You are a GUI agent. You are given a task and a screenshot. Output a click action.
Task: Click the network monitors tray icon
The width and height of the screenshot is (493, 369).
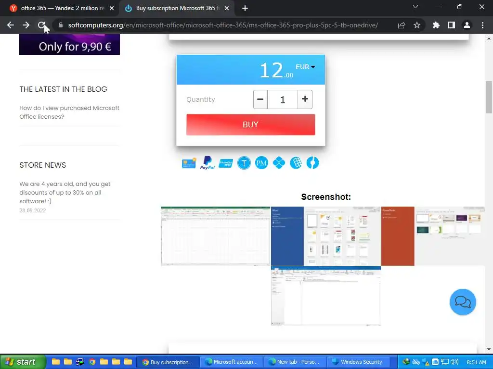444,362
